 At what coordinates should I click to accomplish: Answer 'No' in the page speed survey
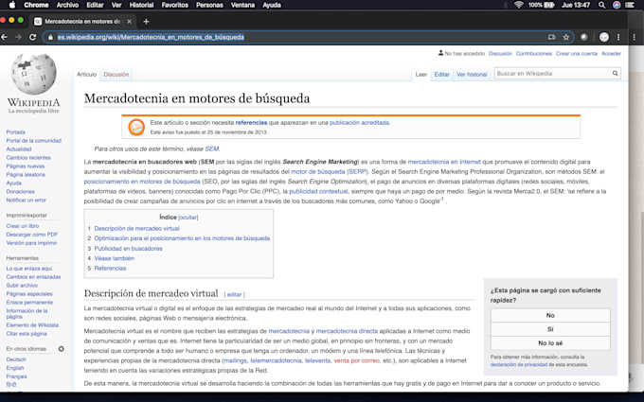(549, 315)
